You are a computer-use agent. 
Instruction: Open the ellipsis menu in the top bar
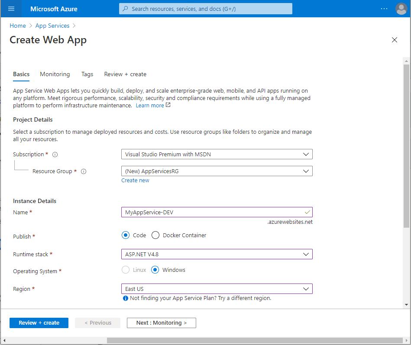click(385, 9)
